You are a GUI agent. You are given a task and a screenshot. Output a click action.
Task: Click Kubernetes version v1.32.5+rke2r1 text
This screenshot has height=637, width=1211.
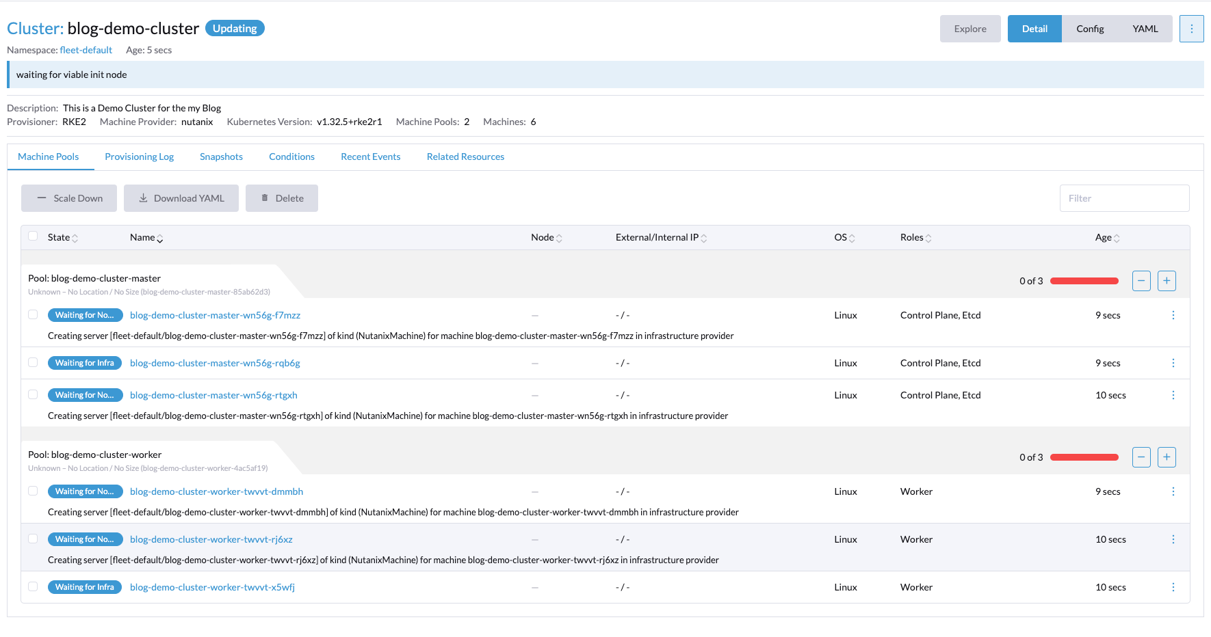(349, 122)
